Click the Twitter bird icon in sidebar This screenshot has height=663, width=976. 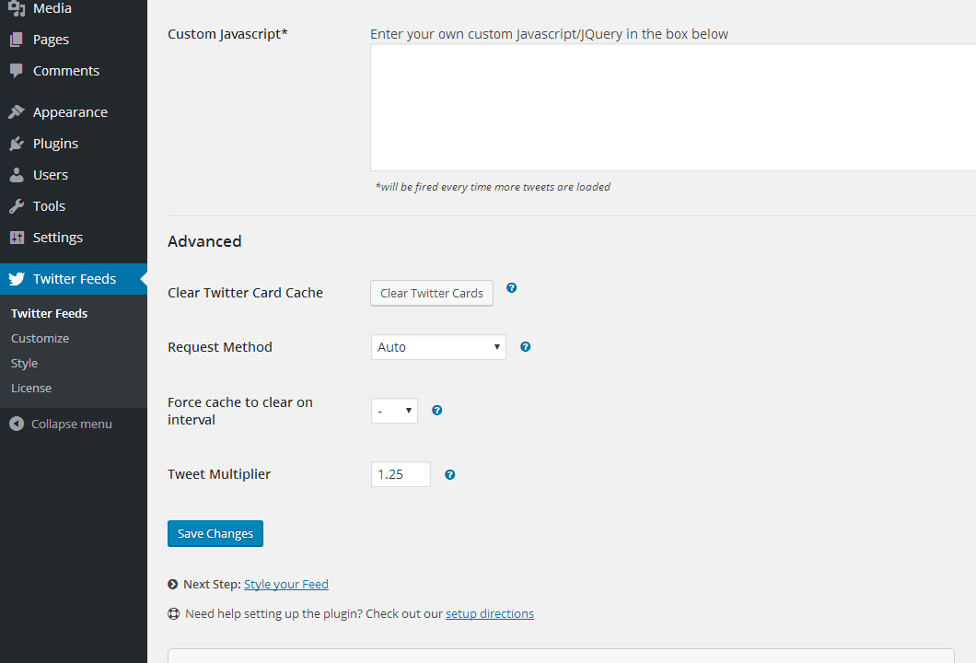coord(17,279)
